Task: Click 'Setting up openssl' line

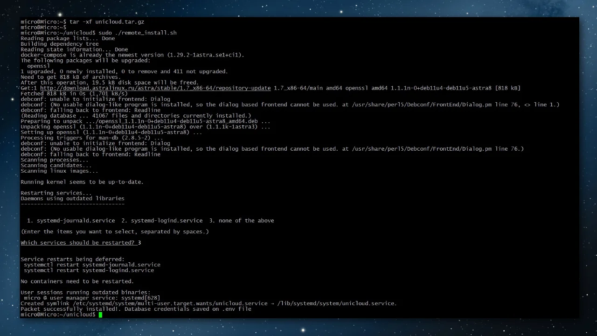Action: tap(111, 132)
